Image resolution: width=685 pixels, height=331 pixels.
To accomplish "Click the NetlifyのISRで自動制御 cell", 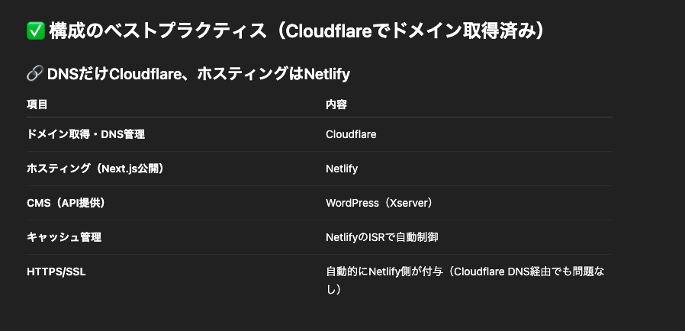I will tap(382, 237).
